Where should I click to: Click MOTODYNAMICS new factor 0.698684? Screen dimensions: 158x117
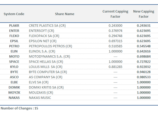point(144,57)
